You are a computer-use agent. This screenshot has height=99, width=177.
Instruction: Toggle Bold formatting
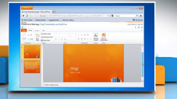(x=56, y=39)
